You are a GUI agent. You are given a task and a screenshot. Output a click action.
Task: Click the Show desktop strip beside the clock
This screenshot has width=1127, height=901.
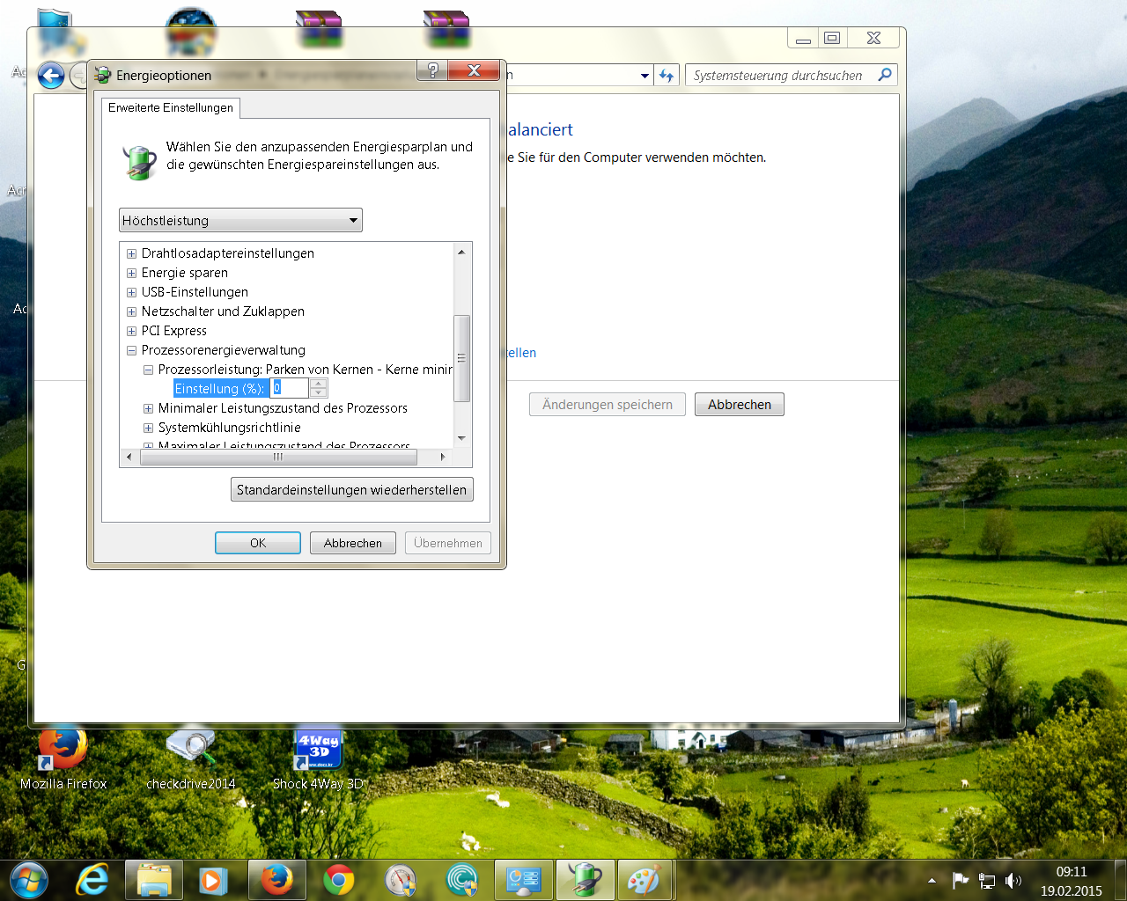tap(1120, 880)
